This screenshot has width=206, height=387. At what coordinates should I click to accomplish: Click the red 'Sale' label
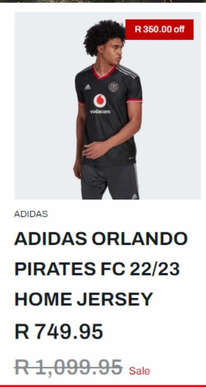point(139,371)
